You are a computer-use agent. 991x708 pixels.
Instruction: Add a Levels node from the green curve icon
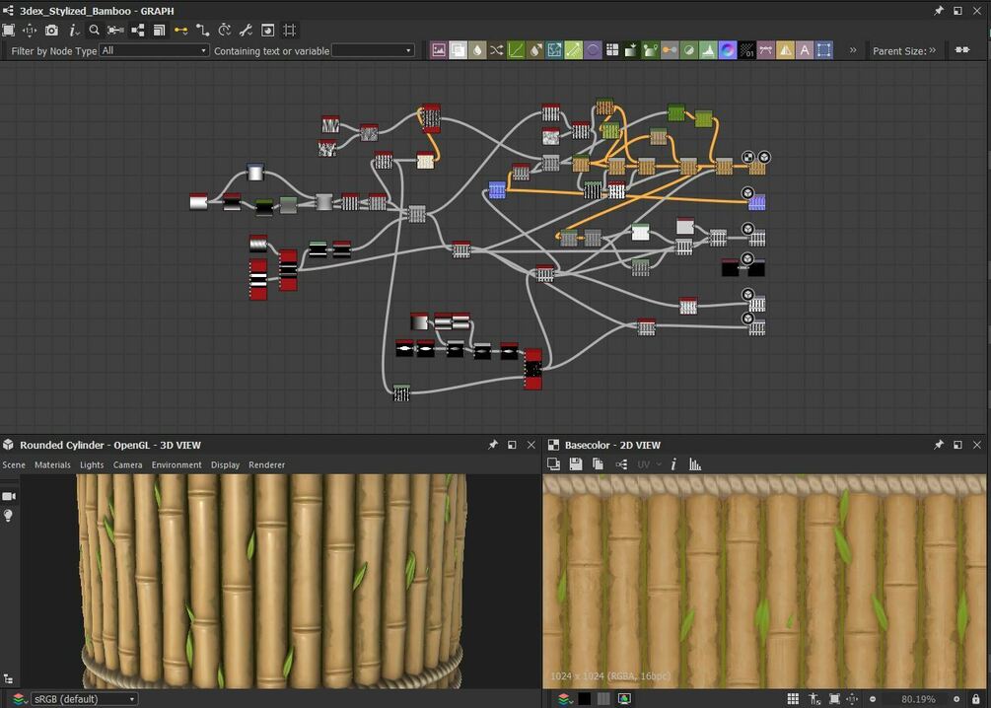coord(516,50)
